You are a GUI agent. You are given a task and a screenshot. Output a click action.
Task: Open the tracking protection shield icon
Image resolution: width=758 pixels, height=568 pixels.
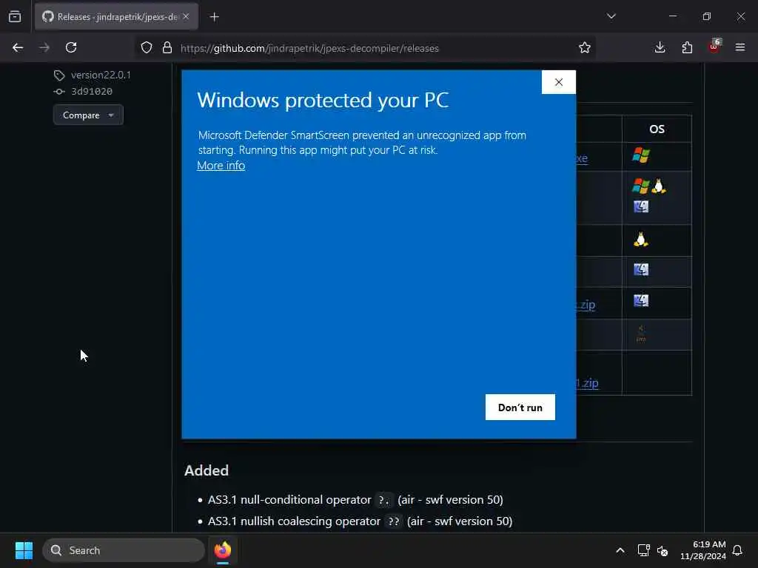pos(147,47)
